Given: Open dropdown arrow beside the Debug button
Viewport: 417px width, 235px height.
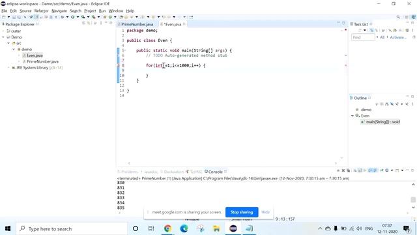Looking at the screenshot, I should (67, 17).
